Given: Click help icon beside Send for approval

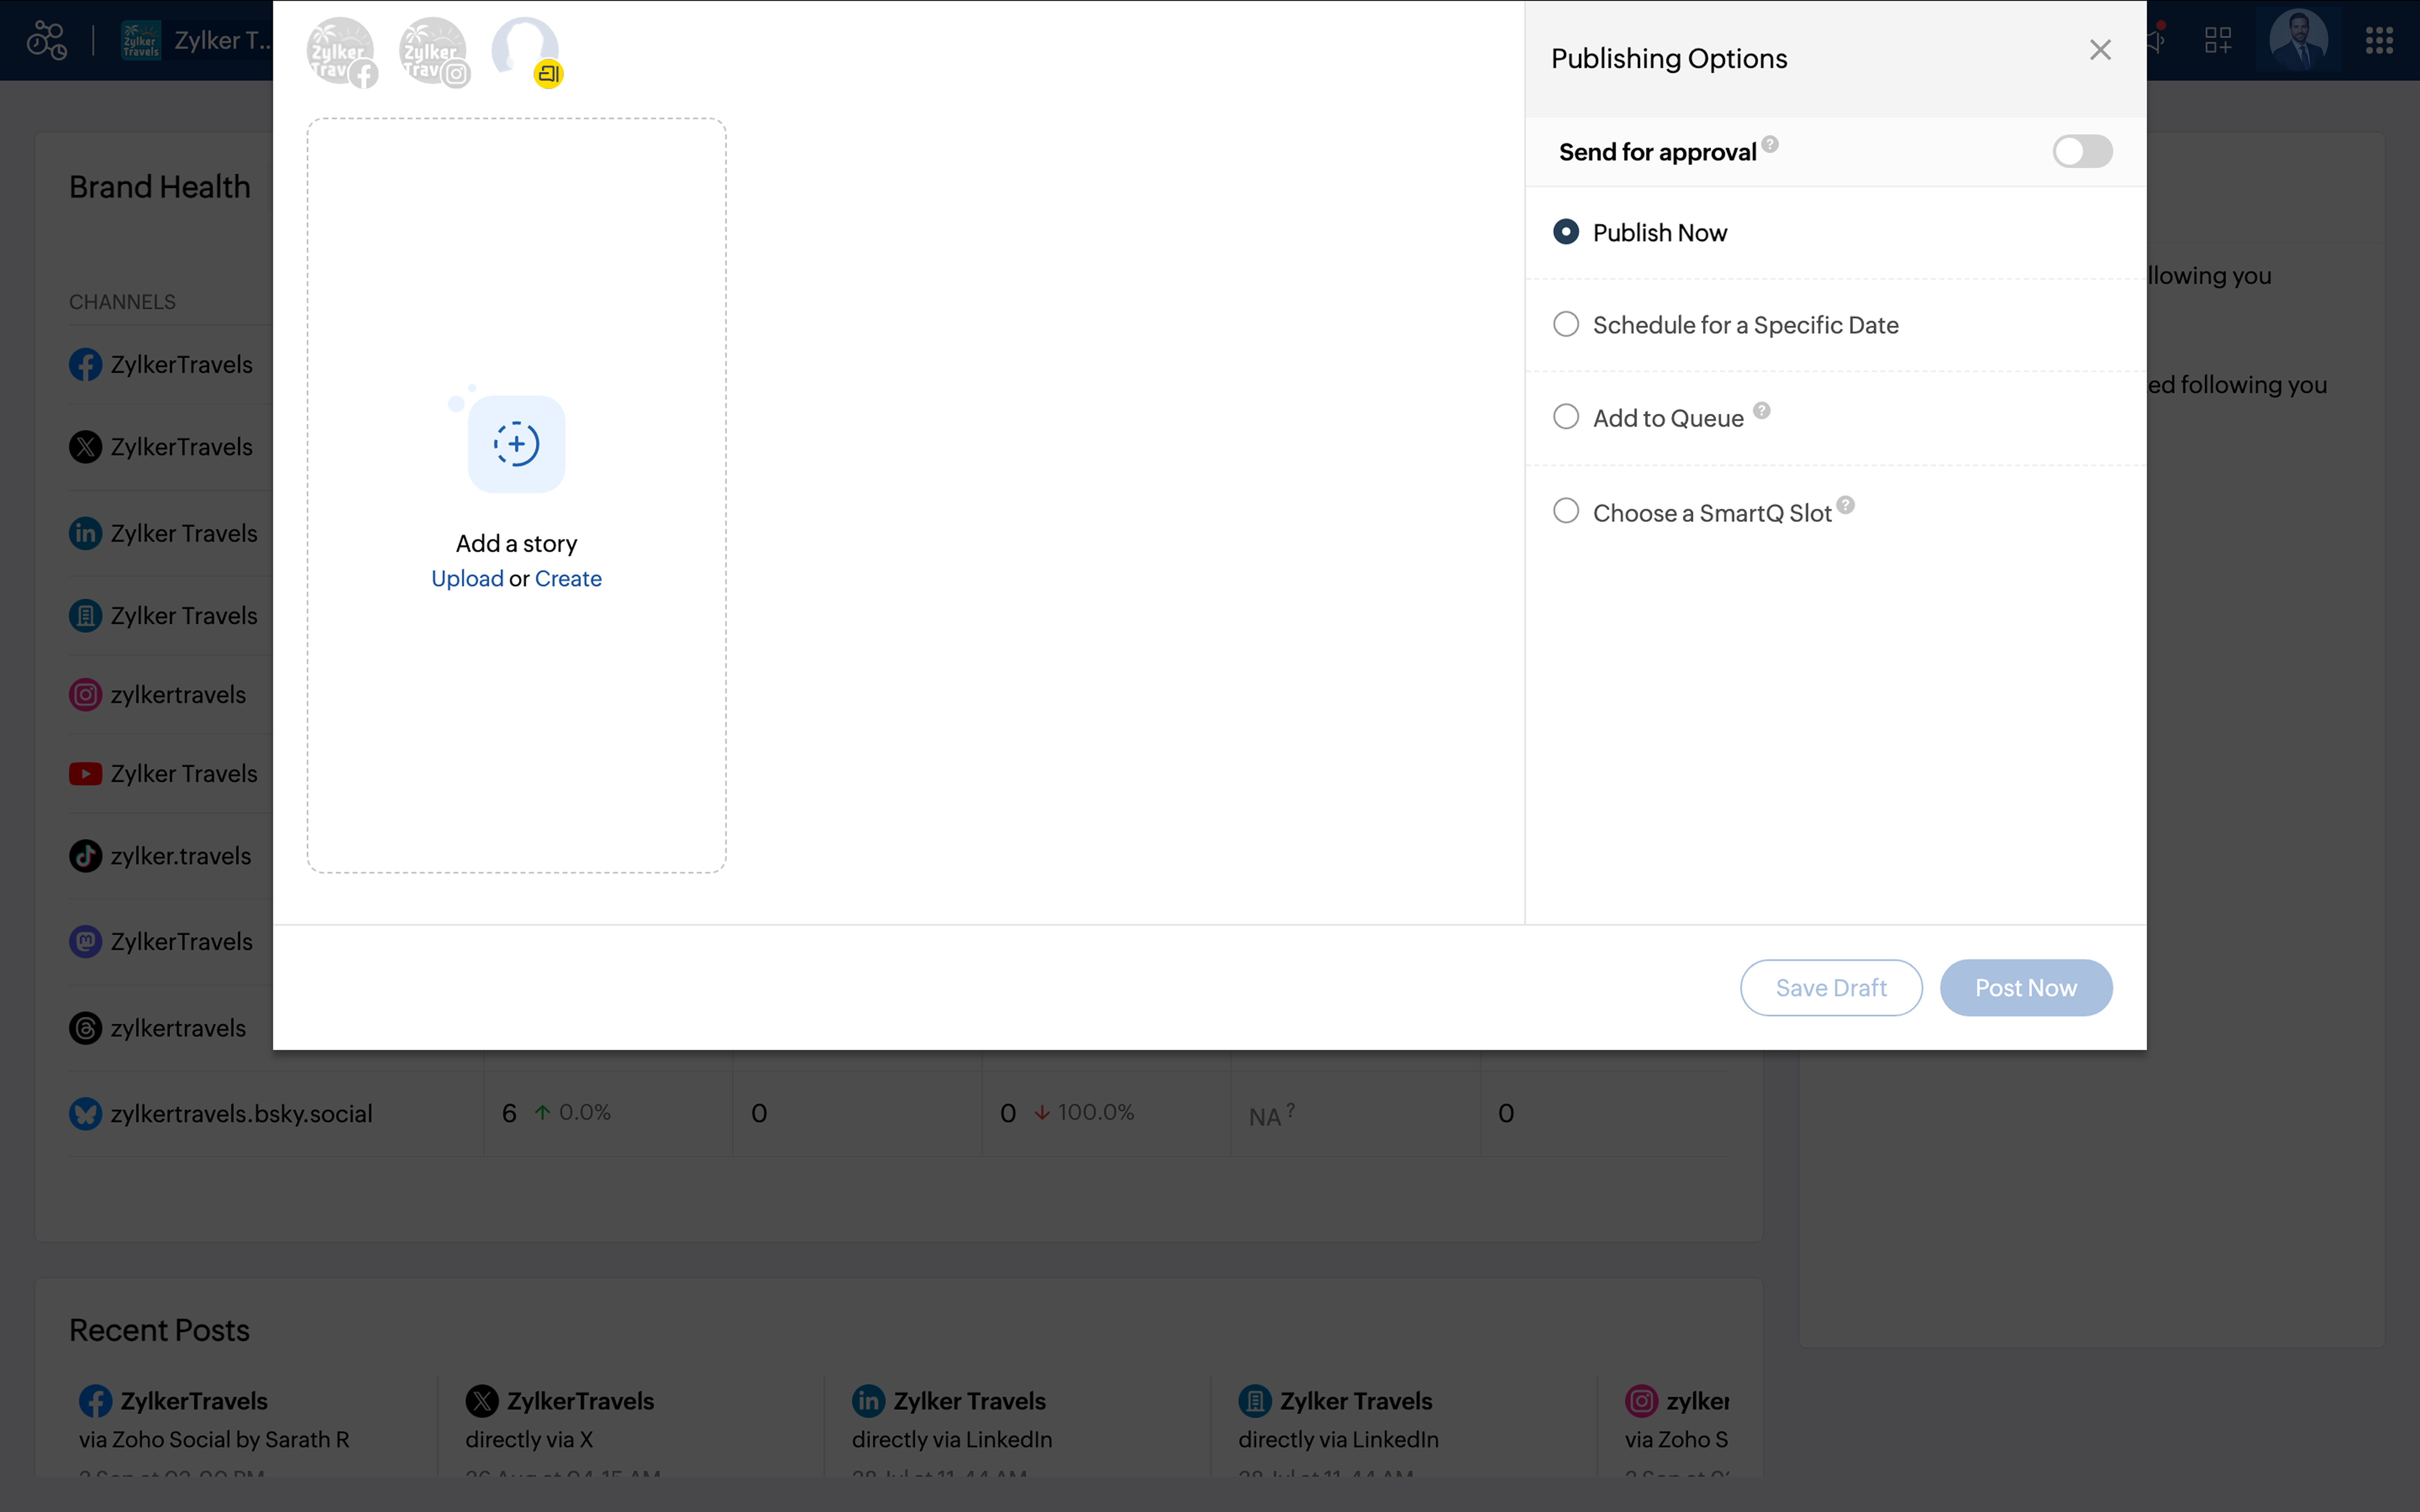Looking at the screenshot, I should pos(1770,144).
